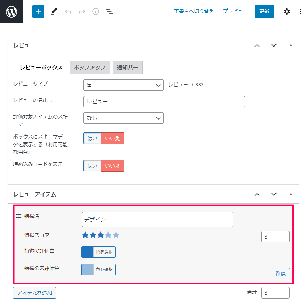Click the アイテムを追加 button

coord(34,293)
